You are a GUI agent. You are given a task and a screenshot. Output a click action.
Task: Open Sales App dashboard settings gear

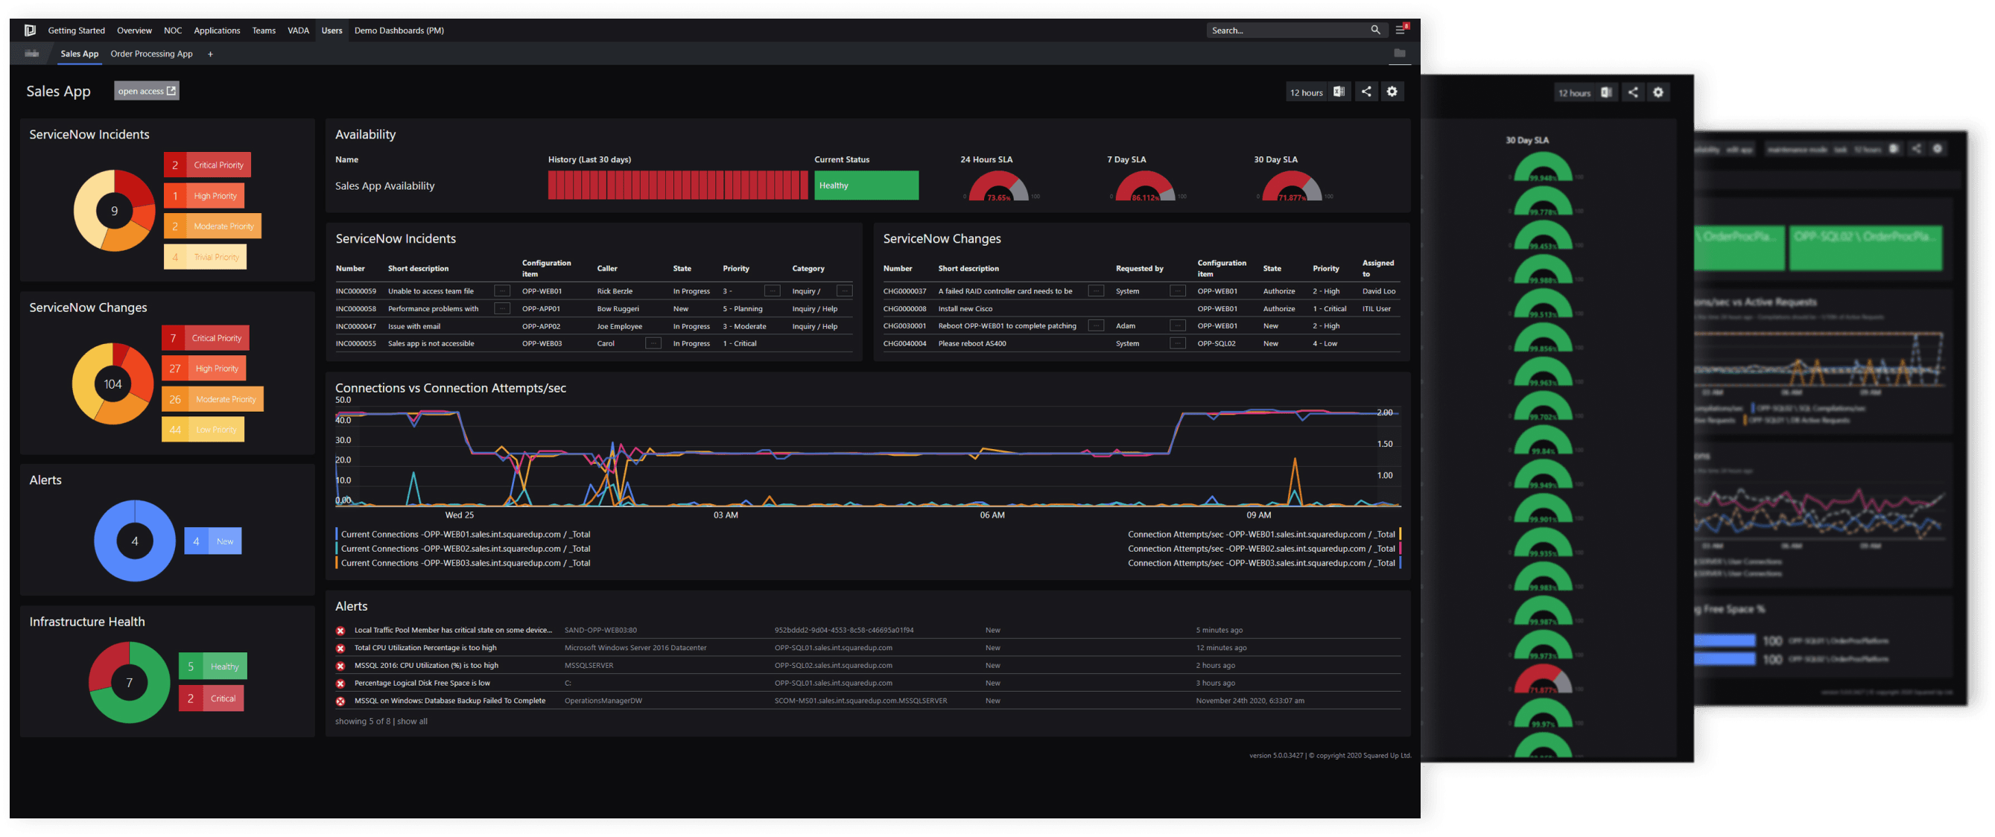coord(1392,92)
